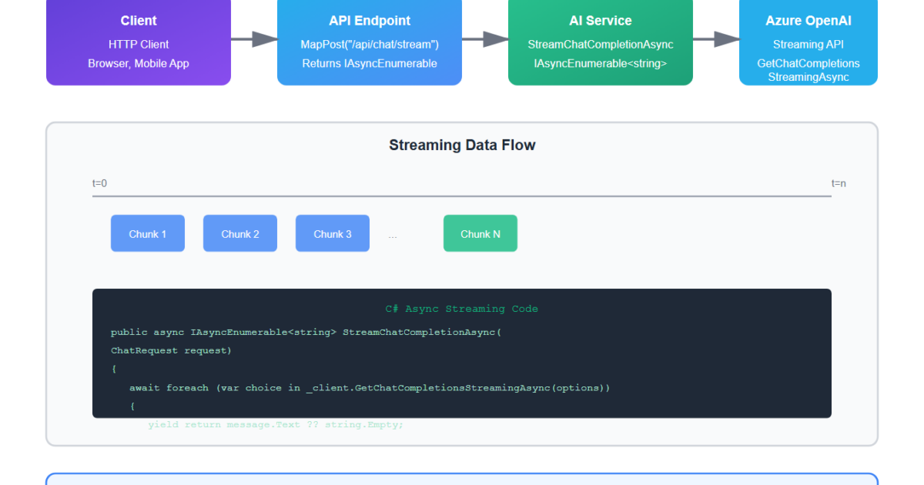
Task: Select the Chunk 2 block
Action: [240, 233]
